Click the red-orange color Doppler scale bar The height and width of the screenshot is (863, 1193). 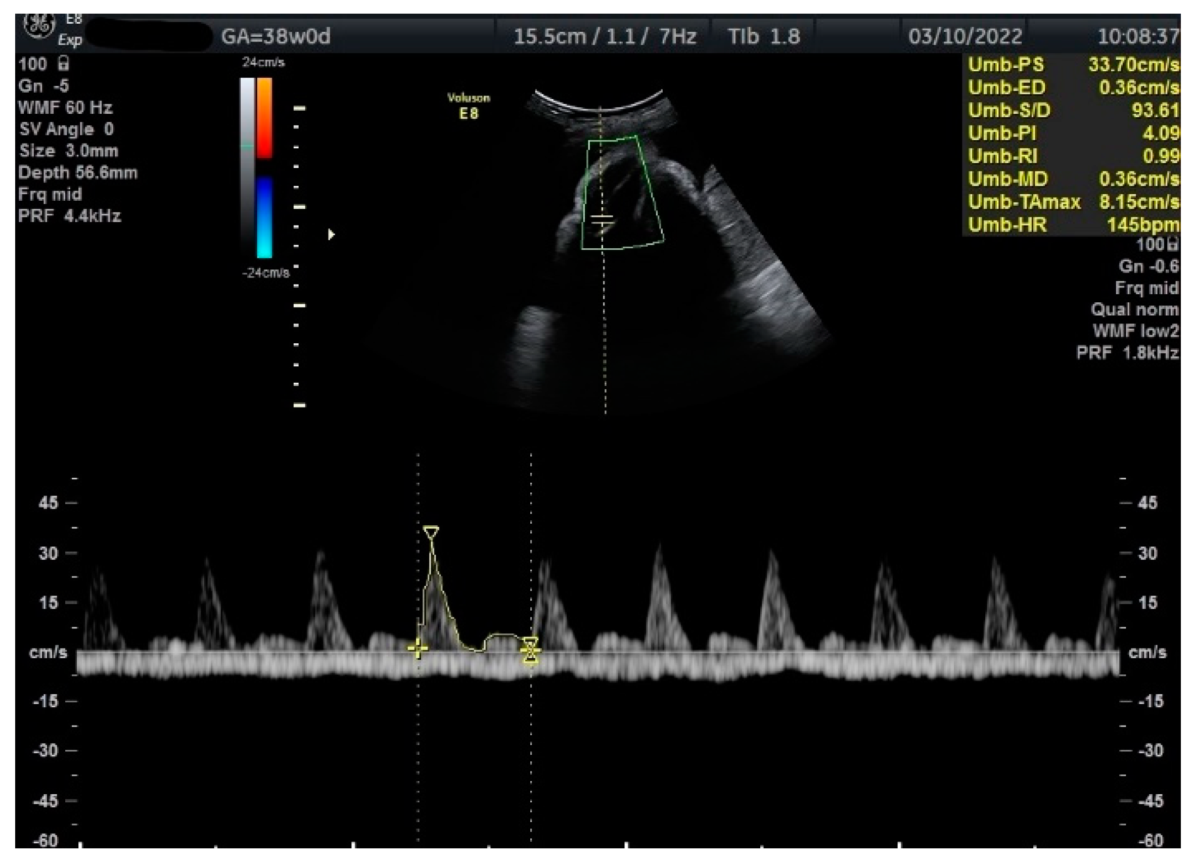point(264,118)
